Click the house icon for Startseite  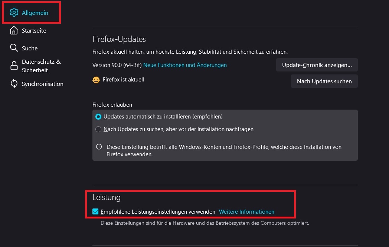tap(14, 30)
